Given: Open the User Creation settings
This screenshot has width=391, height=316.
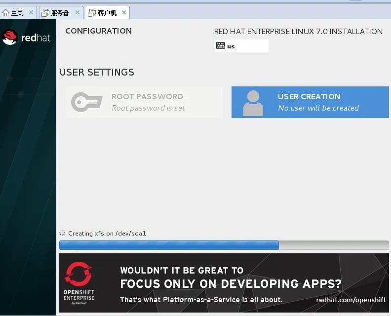Looking at the screenshot, I should [x=310, y=102].
